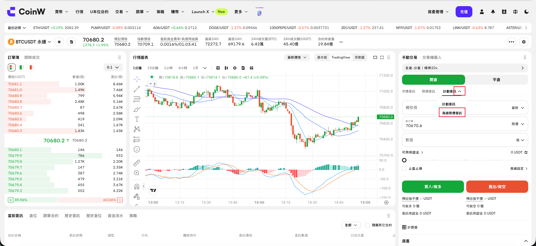The image size is (536, 246).
Task: Open the latest price type dropdown
Action: tap(297, 57)
